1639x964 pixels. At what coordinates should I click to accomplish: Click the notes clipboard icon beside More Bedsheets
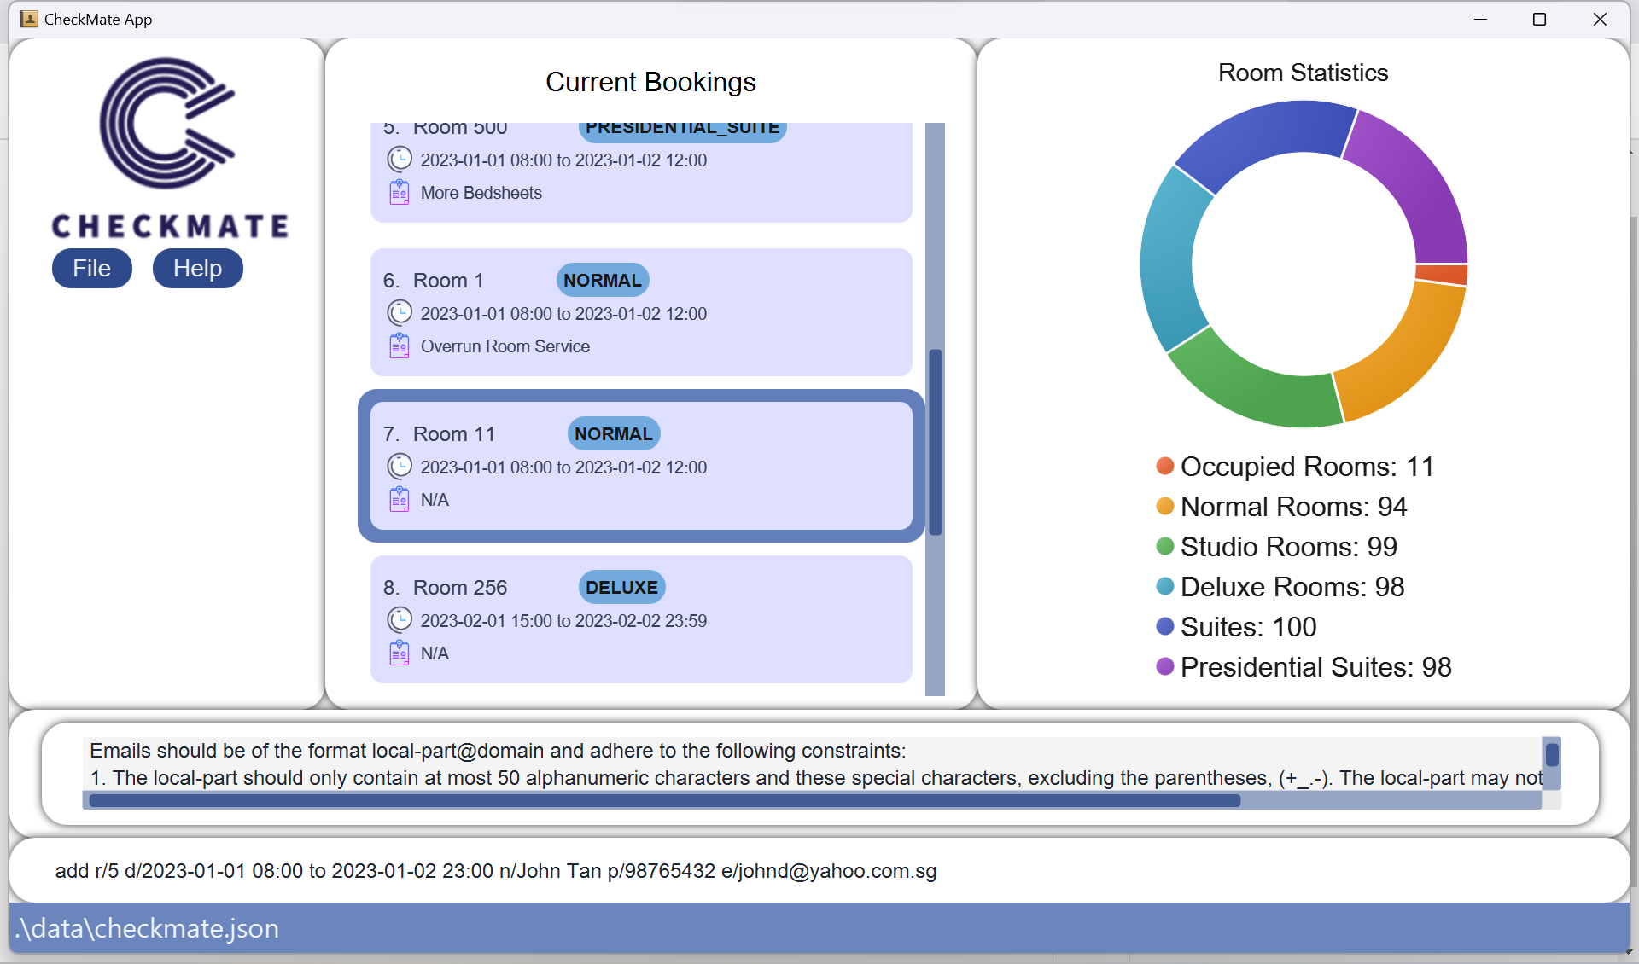400,193
